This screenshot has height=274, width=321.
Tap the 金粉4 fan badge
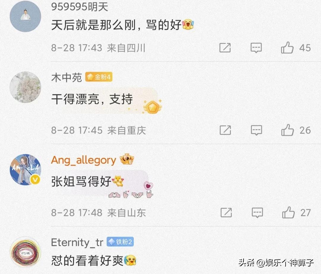coord(99,77)
